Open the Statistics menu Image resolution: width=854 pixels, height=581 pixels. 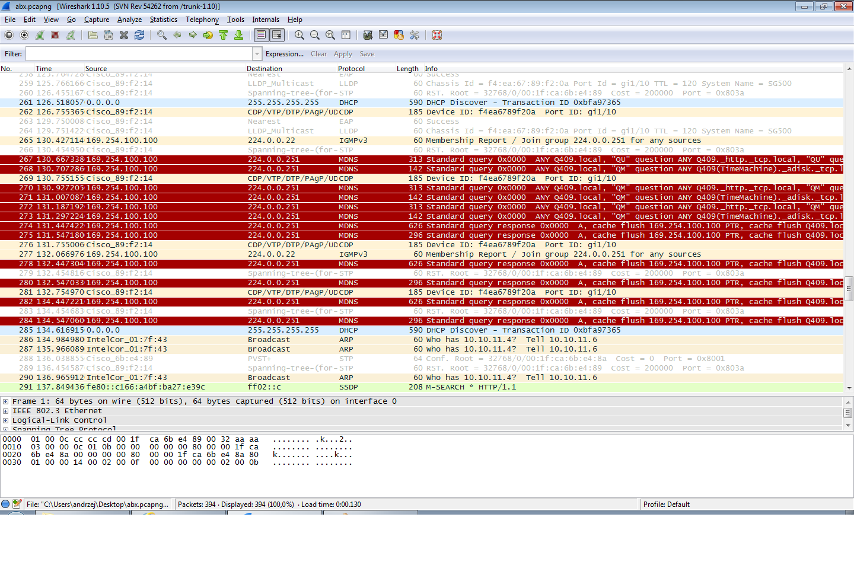(164, 20)
